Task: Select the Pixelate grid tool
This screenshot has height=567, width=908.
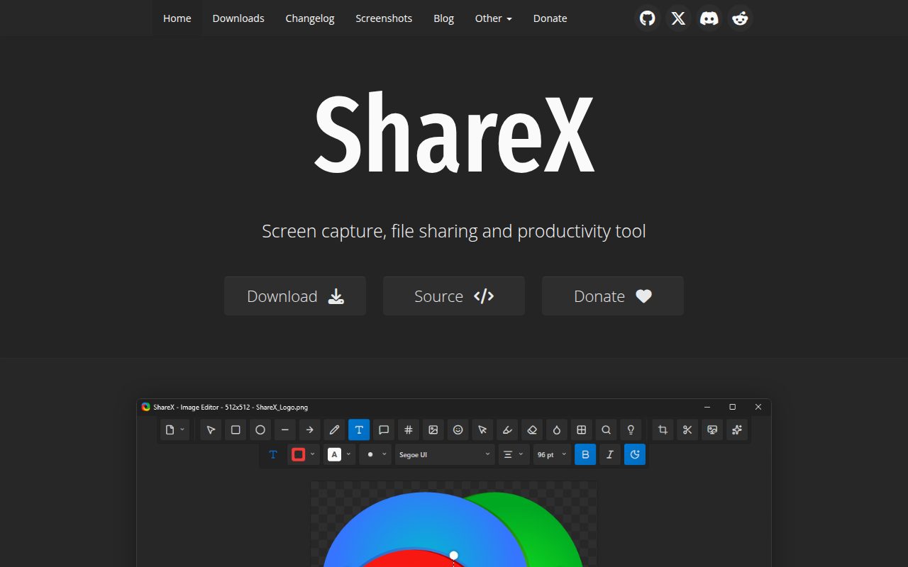Action: 582,430
